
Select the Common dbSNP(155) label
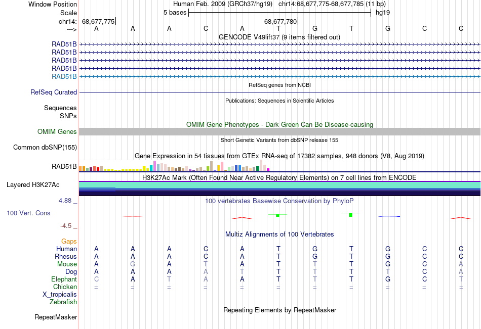click(x=45, y=147)
